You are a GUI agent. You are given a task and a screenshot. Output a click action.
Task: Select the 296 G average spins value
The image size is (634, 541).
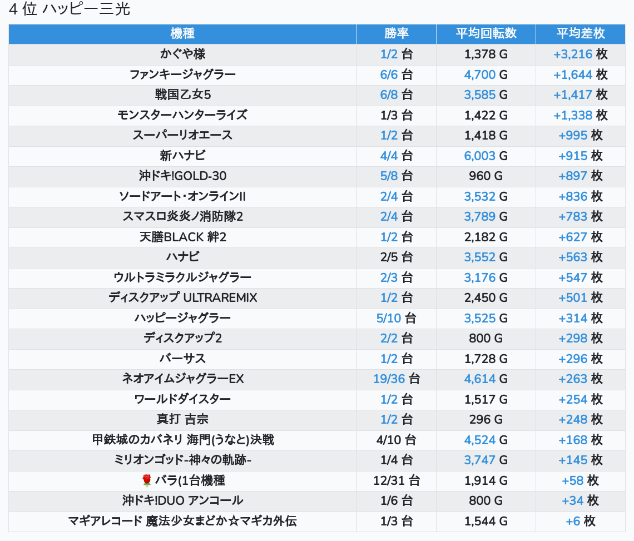coord(486,420)
